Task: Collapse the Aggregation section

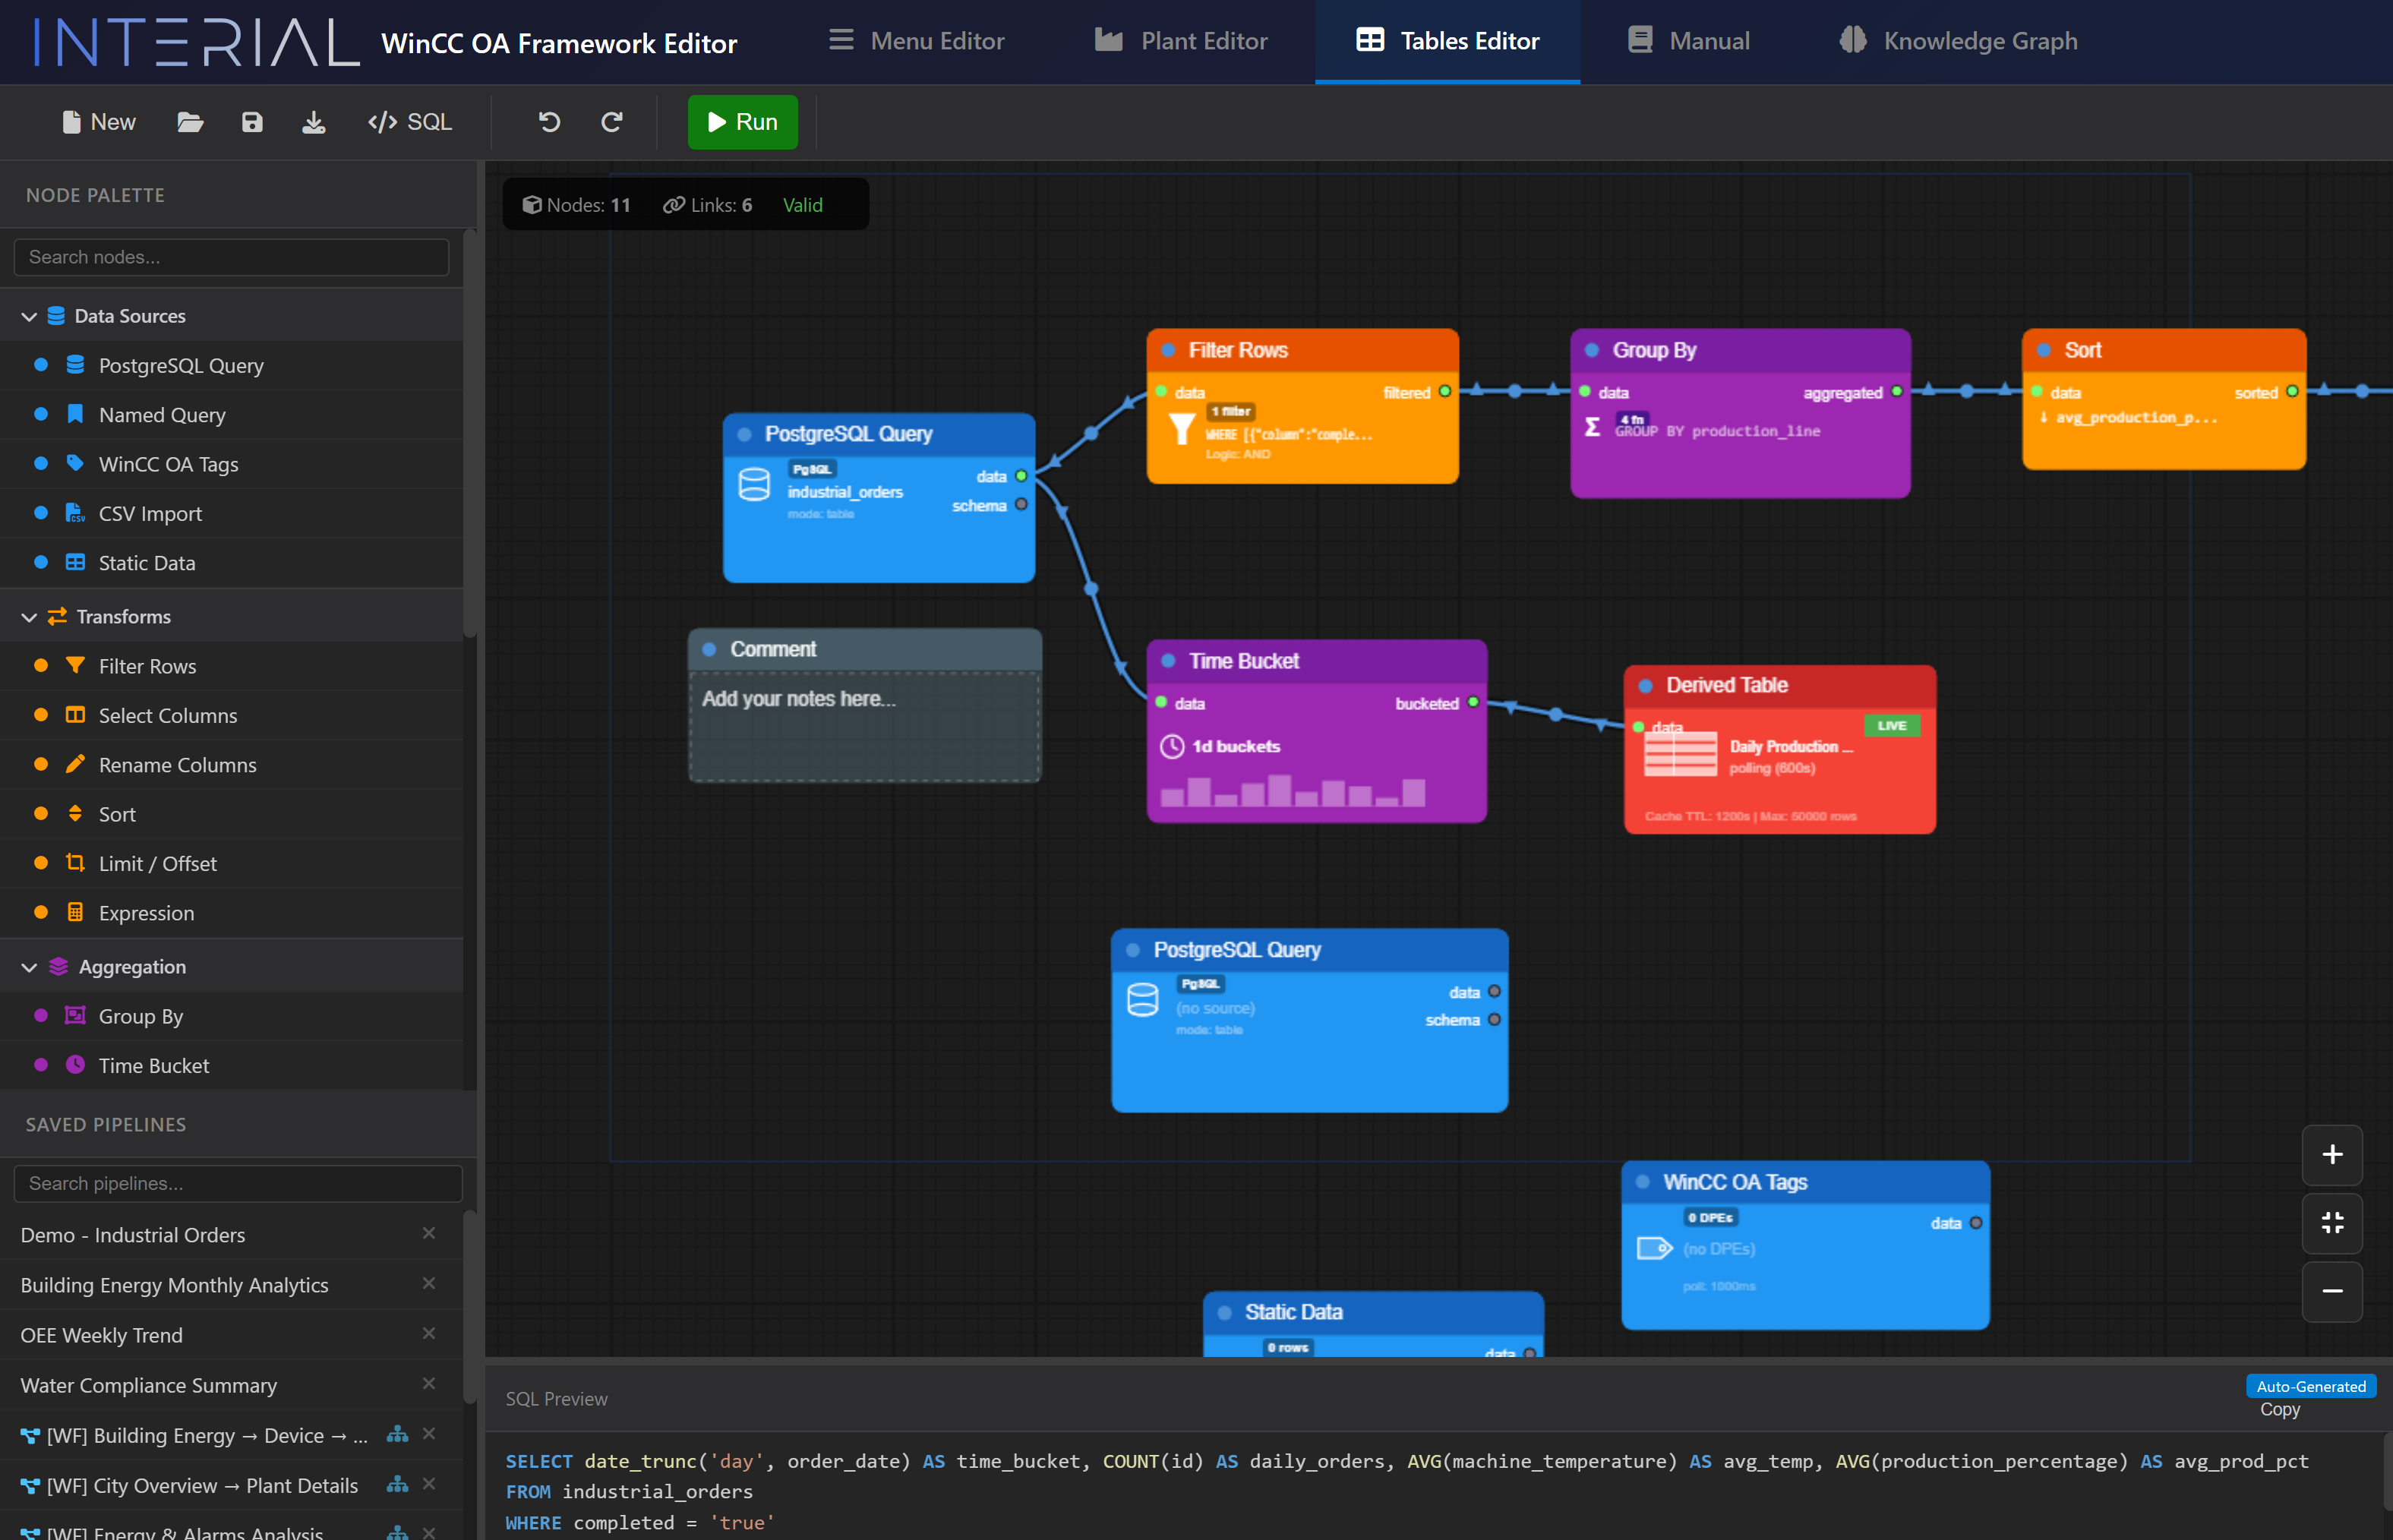Action: coord(29,967)
